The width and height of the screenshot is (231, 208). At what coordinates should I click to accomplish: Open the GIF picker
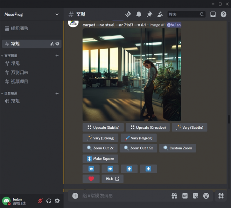pos(185,196)
